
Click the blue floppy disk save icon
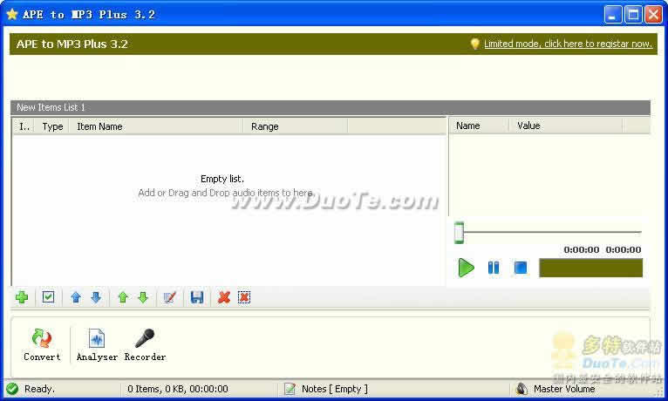(197, 297)
